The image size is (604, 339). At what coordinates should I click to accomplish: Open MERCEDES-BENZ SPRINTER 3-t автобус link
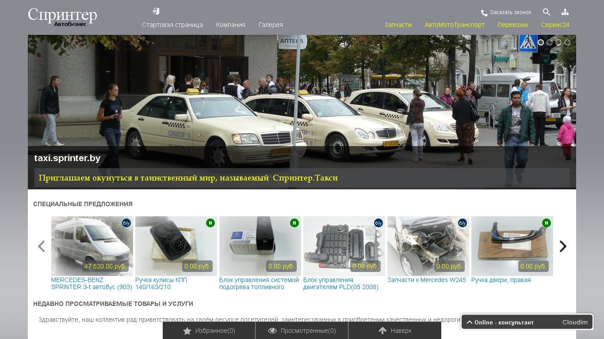point(92,283)
